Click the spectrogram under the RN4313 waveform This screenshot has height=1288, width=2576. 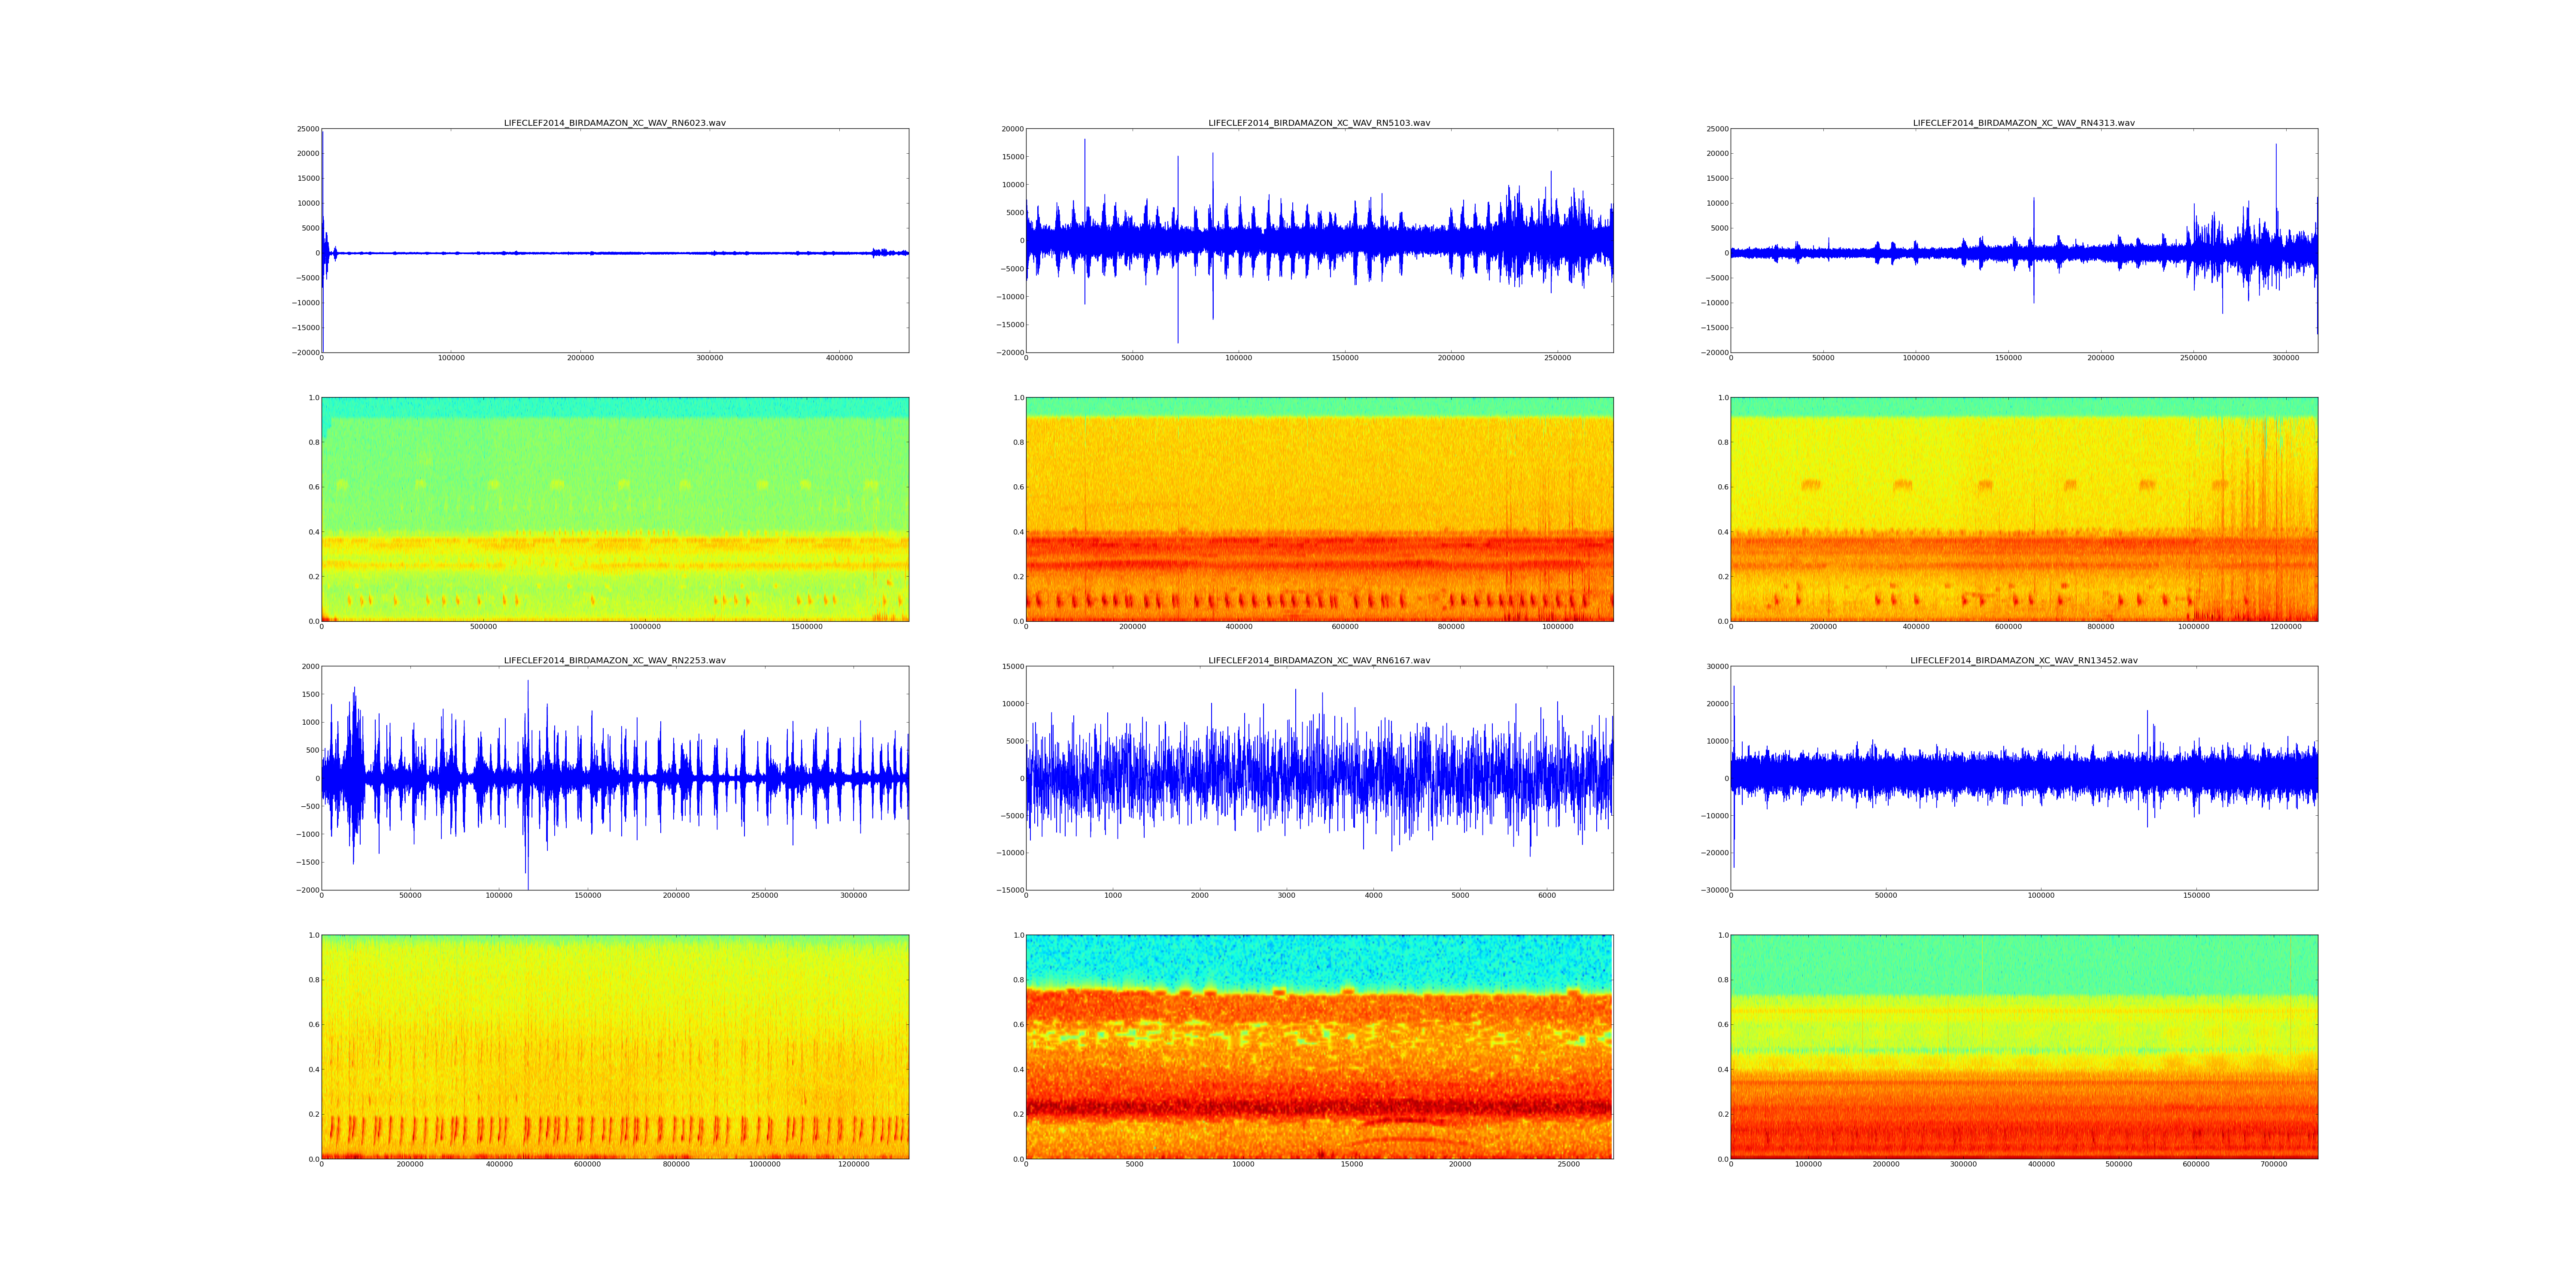[2023, 509]
